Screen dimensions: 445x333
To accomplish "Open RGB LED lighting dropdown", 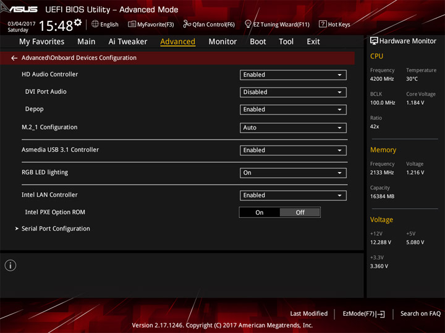I will 293,173.
